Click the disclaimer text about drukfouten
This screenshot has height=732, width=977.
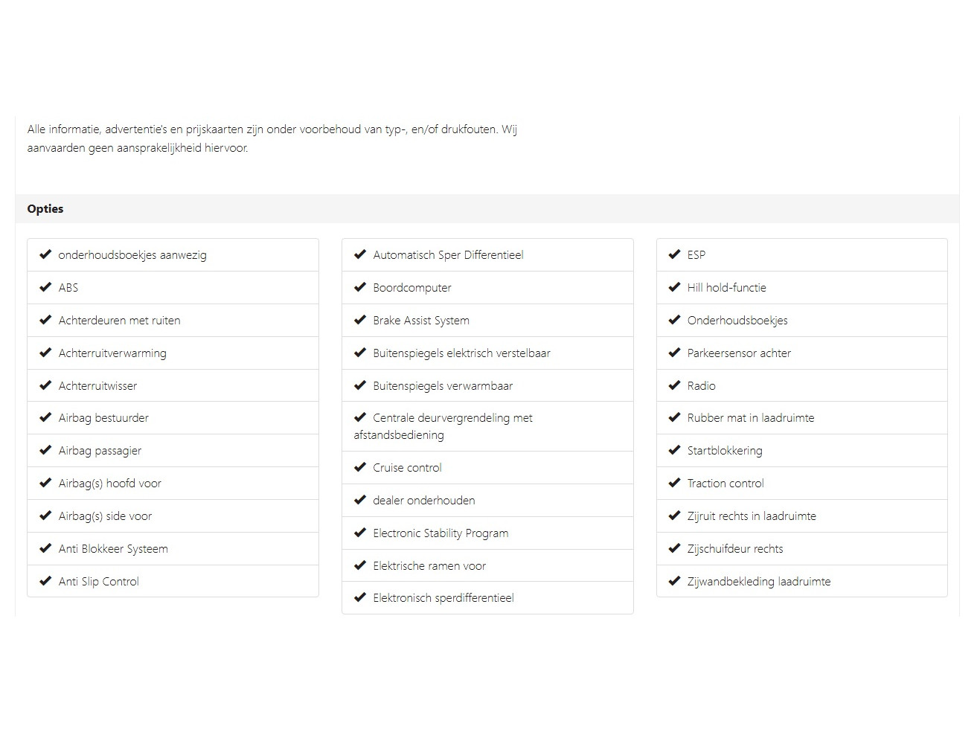272,138
